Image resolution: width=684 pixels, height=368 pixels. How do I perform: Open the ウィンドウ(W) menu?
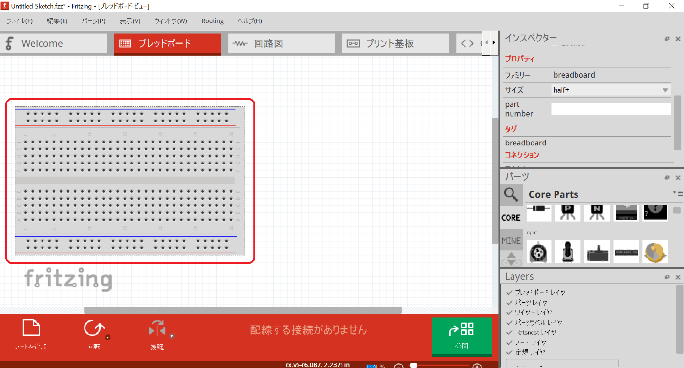[171, 21]
